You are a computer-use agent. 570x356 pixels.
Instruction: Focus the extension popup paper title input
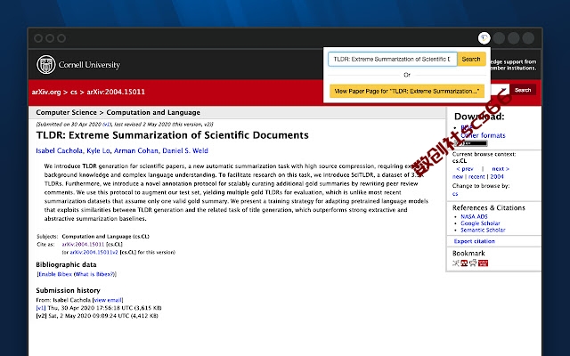tap(393, 59)
